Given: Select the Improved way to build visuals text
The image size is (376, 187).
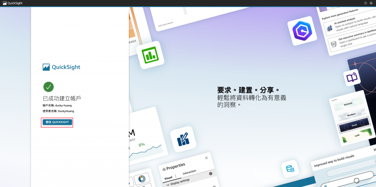Looking at the screenshot, I should pos(334,161).
